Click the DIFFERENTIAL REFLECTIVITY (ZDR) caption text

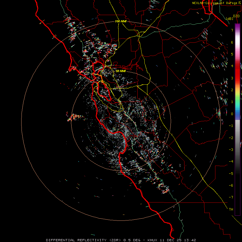[84, 240]
